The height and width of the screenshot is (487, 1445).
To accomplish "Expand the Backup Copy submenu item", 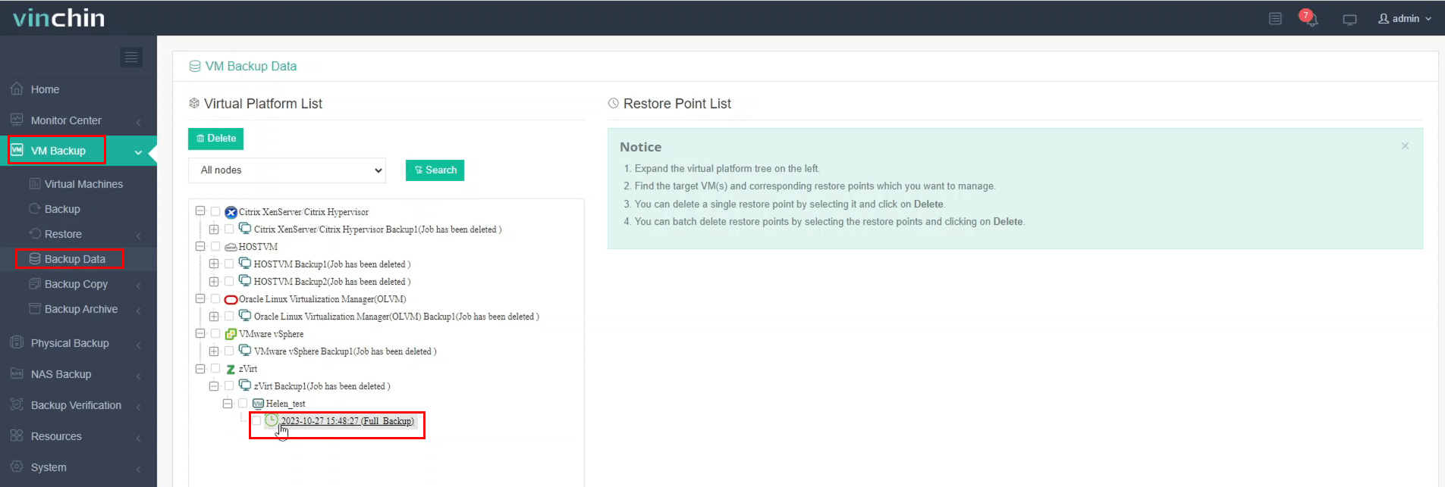I will tap(78, 284).
